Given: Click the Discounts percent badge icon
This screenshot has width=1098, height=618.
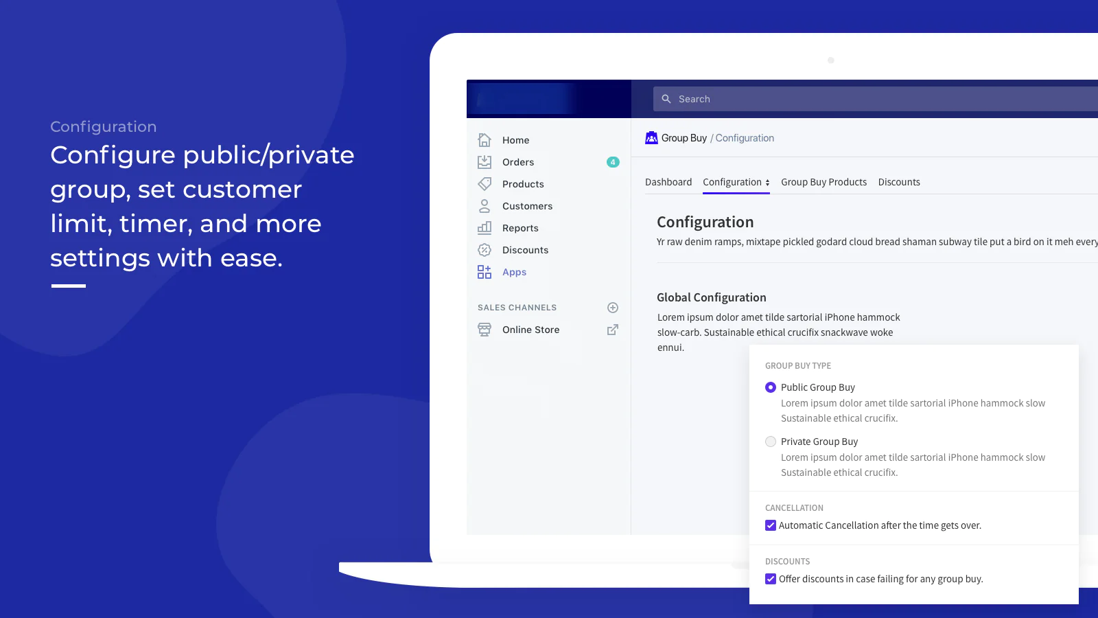Looking at the screenshot, I should click(484, 250).
